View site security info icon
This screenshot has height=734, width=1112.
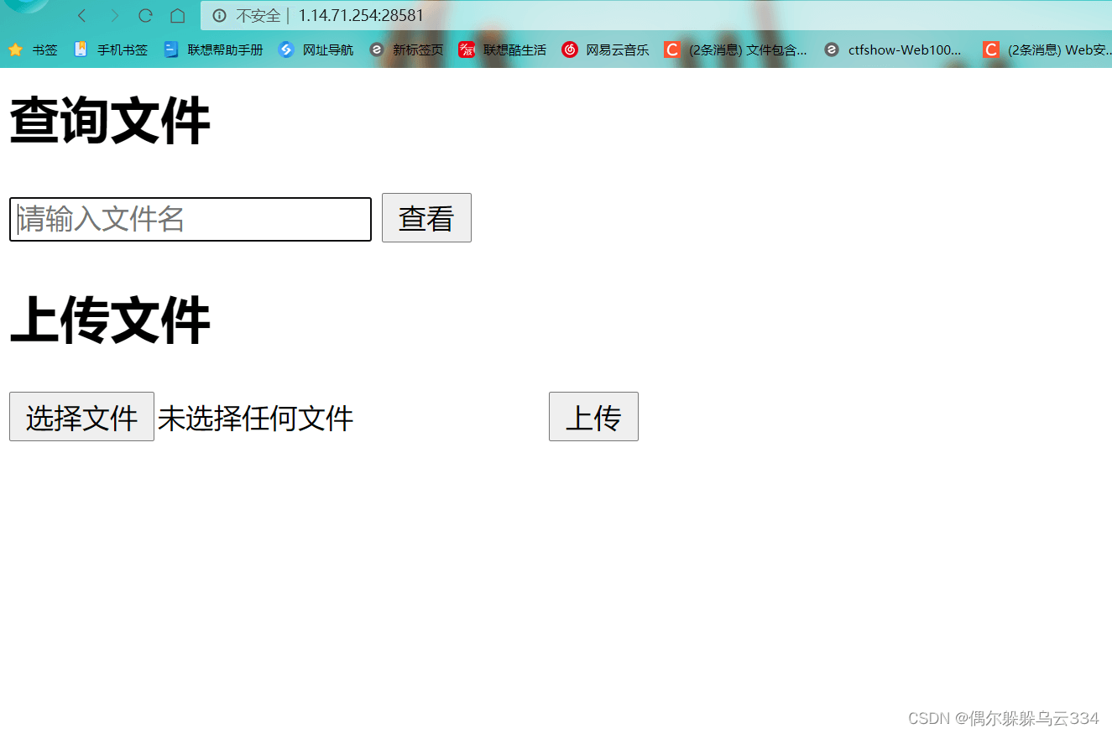tap(220, 16)
